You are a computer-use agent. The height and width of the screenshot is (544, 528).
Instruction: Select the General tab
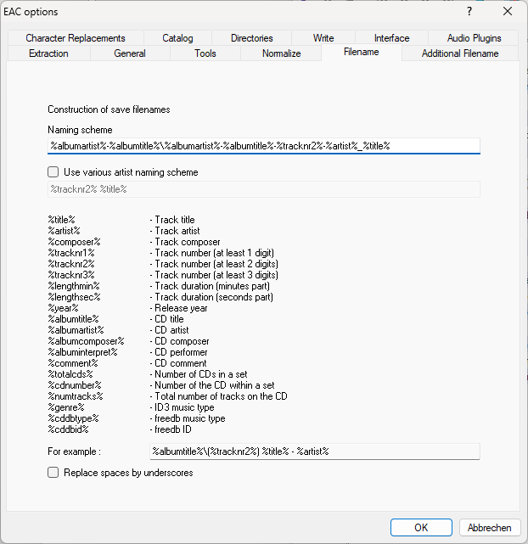[130, 53]
